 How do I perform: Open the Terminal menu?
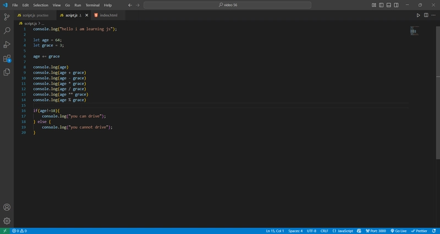pyautogui.click(x=92, y=5)
